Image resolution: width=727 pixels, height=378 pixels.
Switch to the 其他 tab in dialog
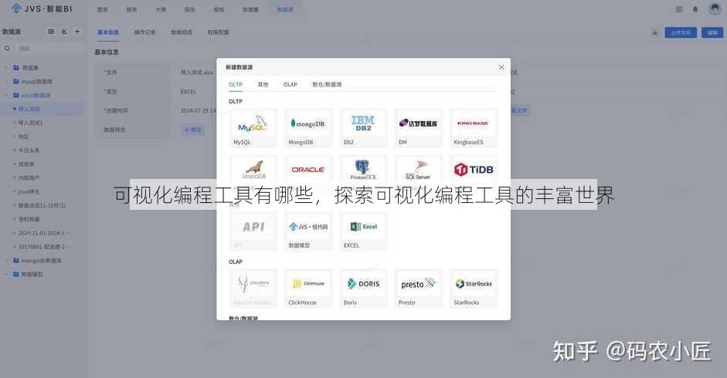[x=263, y=84]
